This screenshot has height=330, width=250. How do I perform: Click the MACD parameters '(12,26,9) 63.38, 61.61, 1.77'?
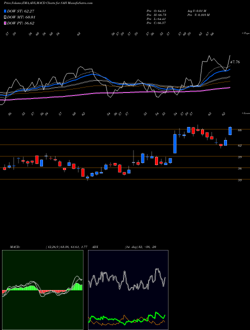pos(66,247)
